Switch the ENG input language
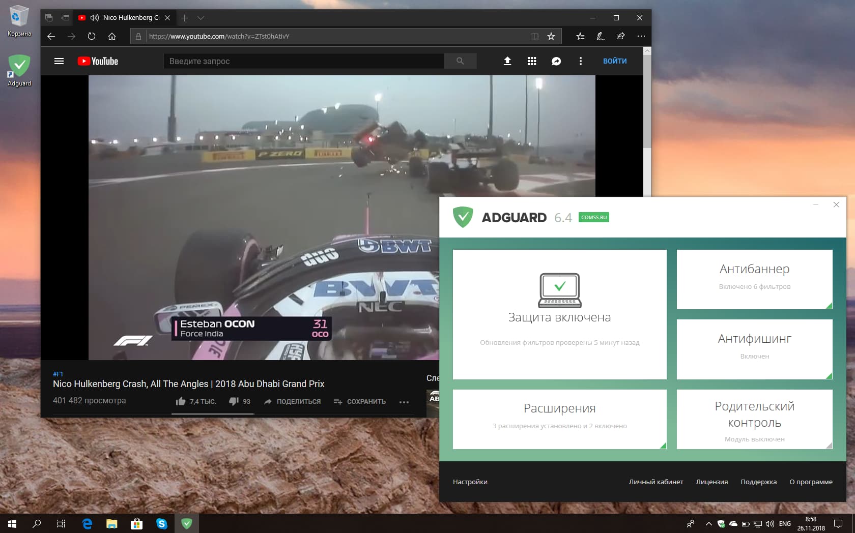The image size is (855, 533). tap(785, 523)
